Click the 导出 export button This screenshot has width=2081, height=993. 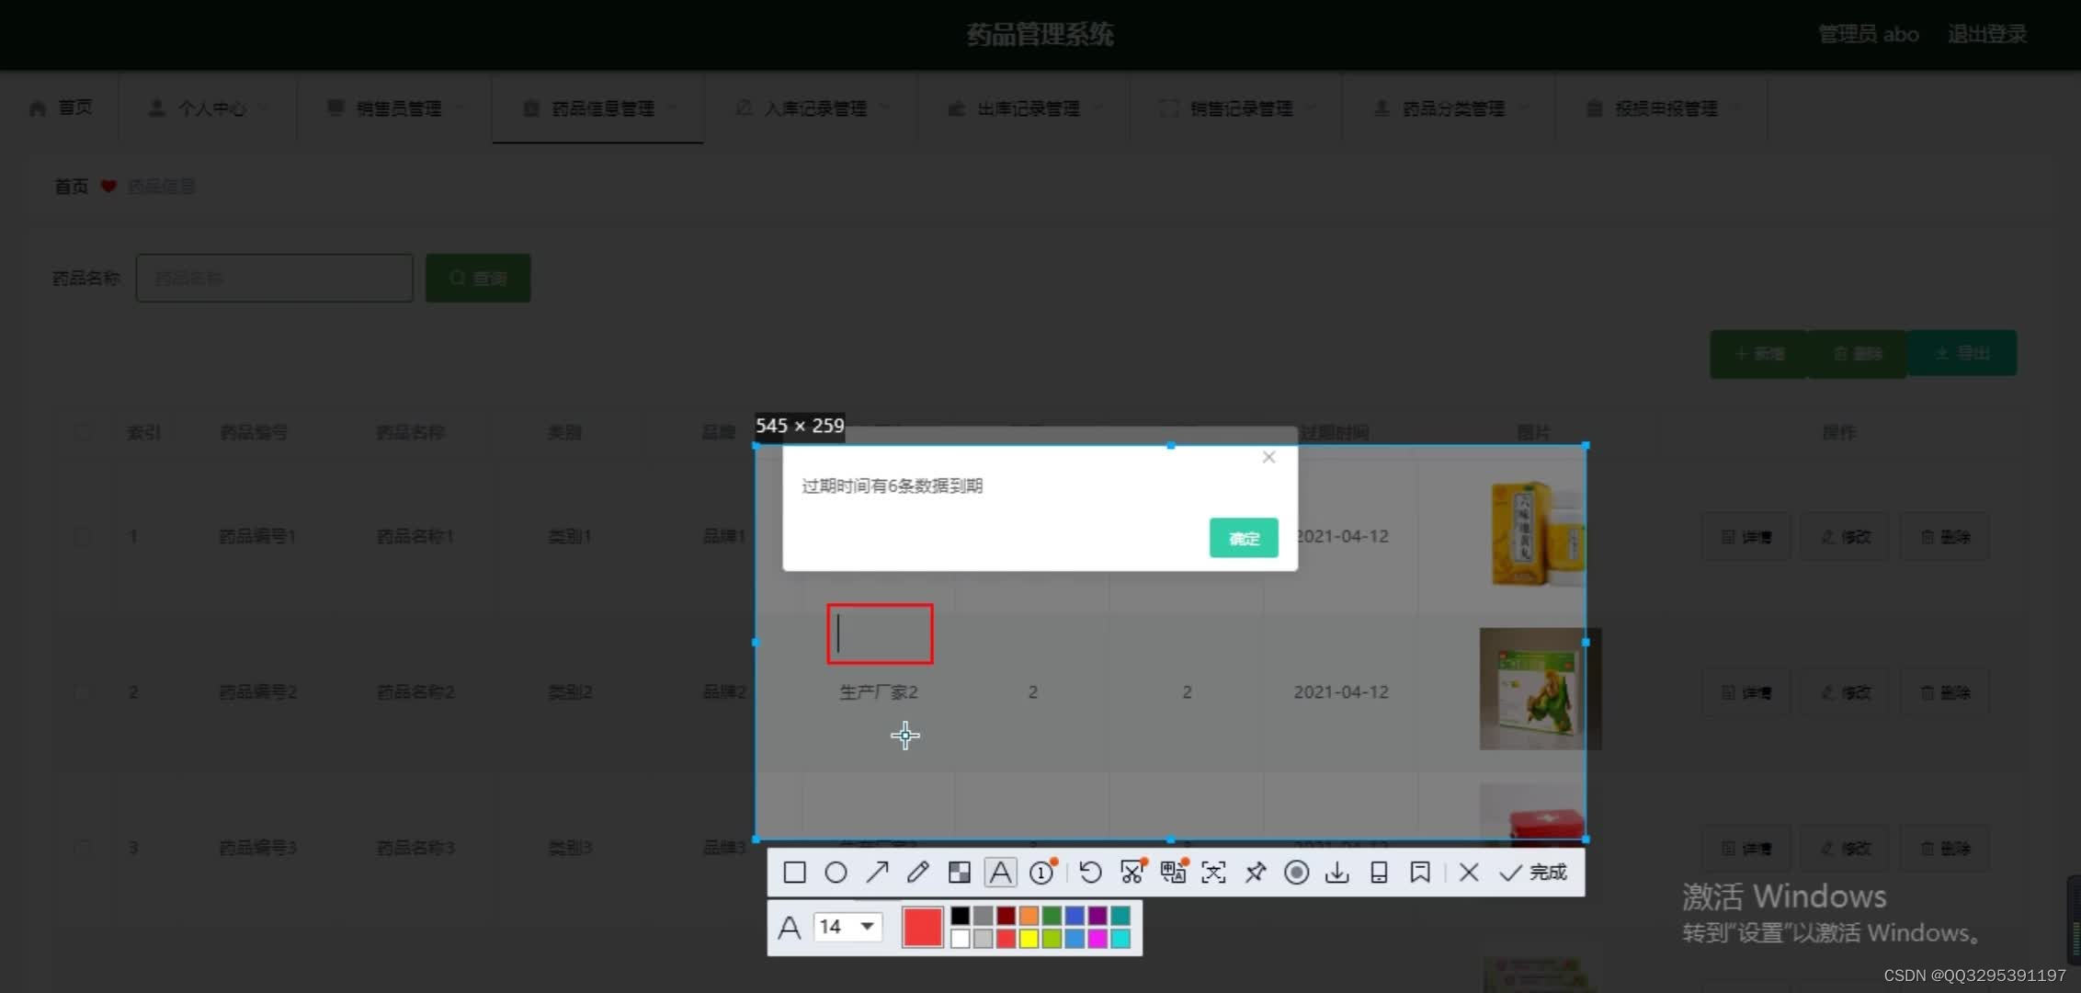(1962, 354)
